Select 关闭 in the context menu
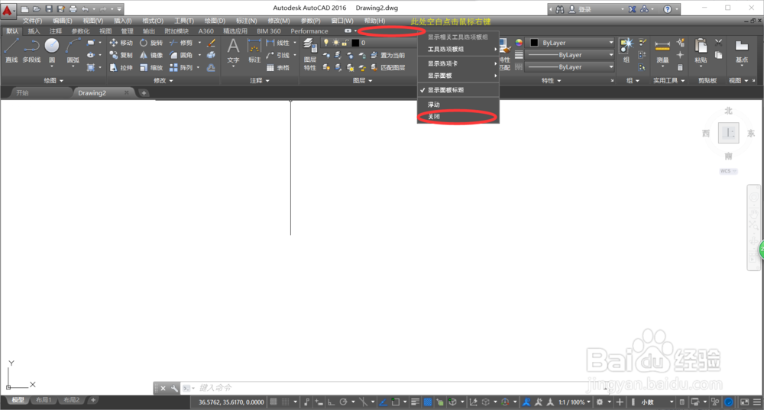 coord(458,117)
